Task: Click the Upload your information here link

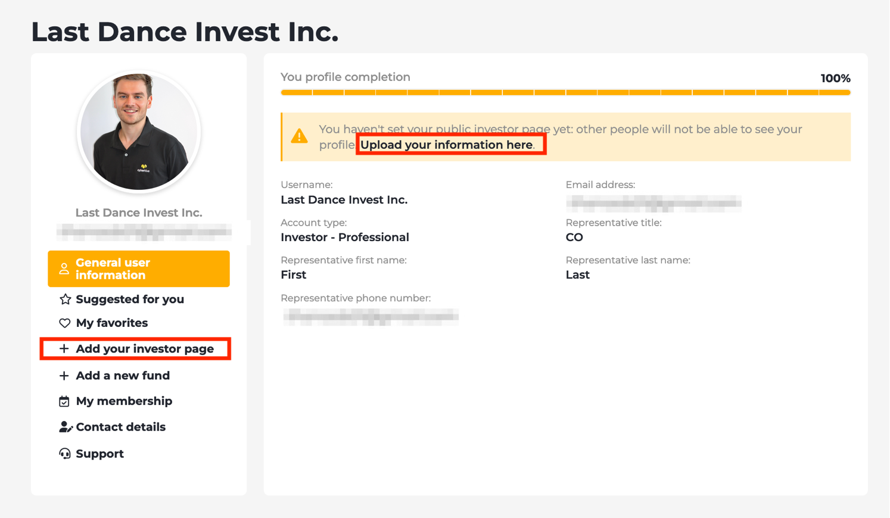Action: pyautogui.click(x=450, y=145)
